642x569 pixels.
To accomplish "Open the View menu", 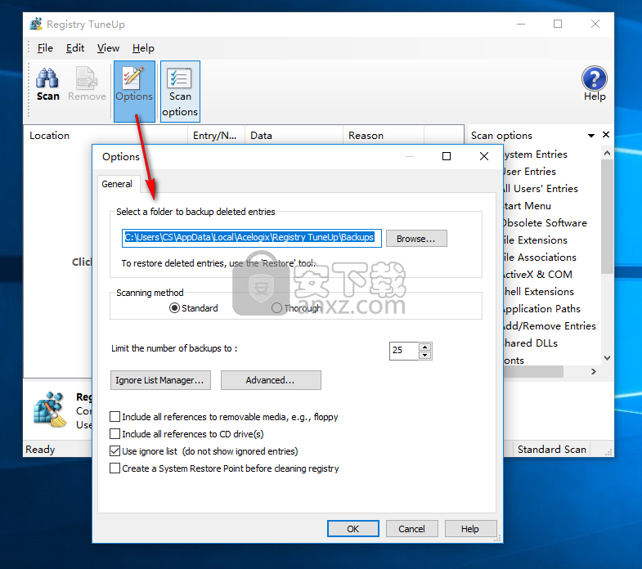I will (108, 48).
